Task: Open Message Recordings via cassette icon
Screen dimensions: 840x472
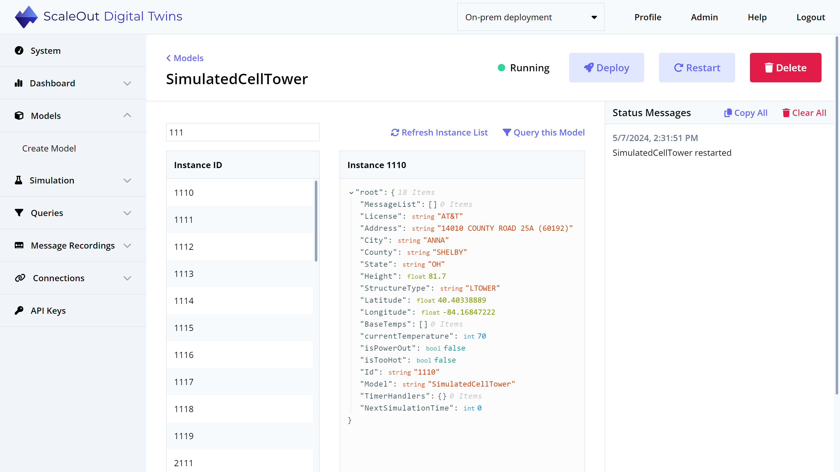Action: [19, 245]
